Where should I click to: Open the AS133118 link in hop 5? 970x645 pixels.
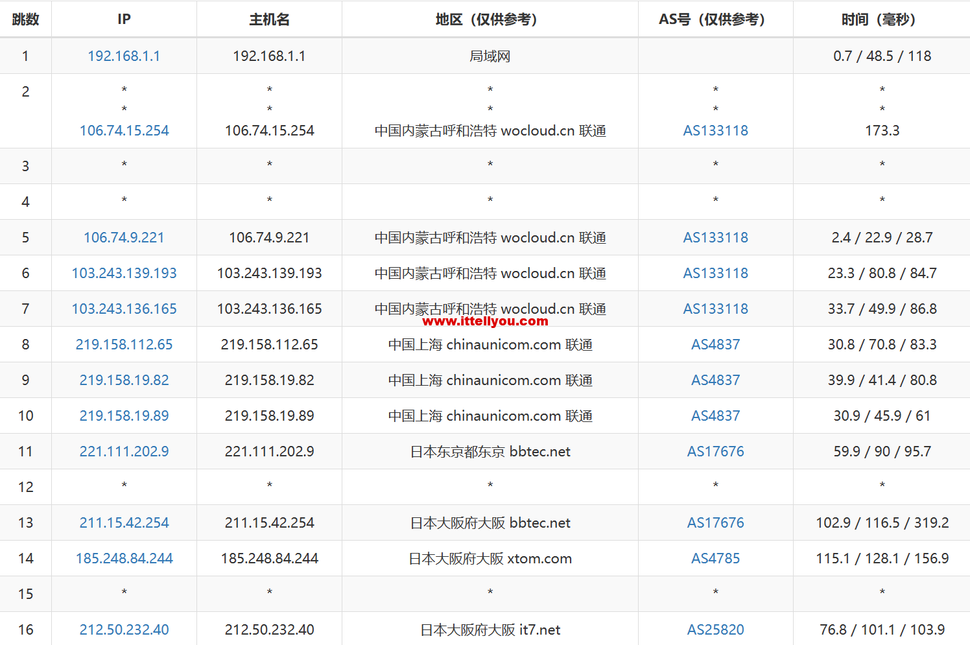[x=715, y=238]
